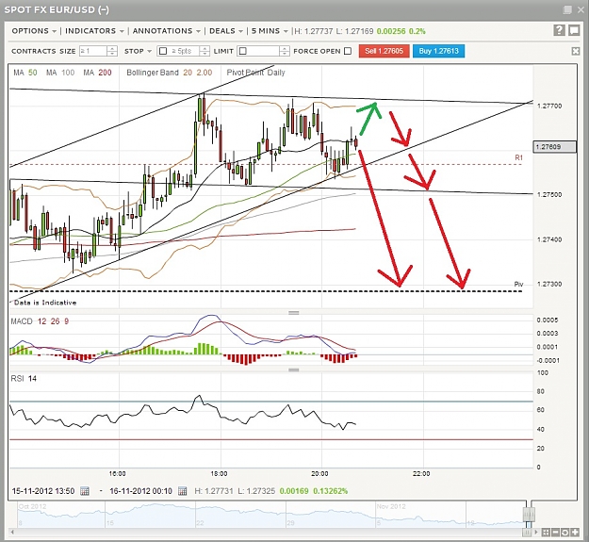Increase the stop points value stepper
The width and height of the screenshot is (589, 542).
tap(205, 48)
